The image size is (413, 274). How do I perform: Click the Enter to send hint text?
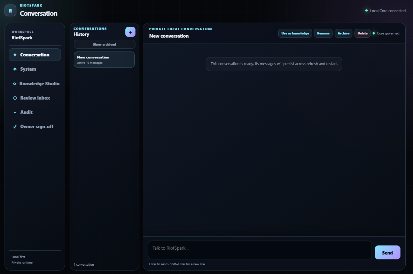pos(177,264)
